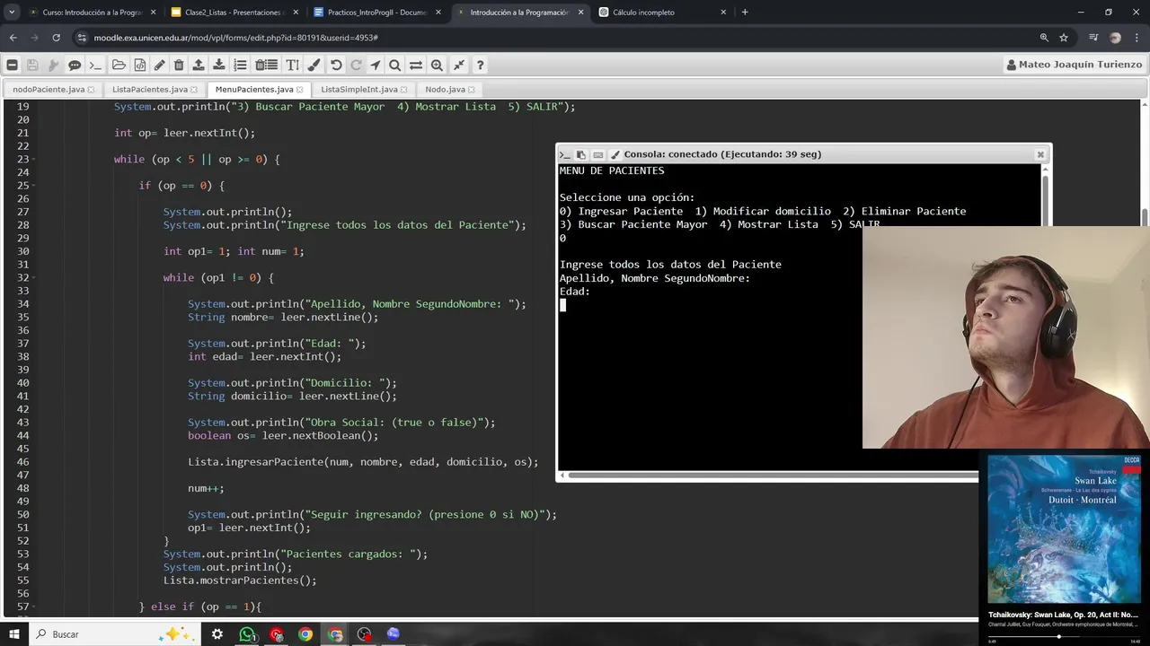The height and width of the screenshot is (646, 1150).
Task: Open the console terminal icon in toolbar
Action: 95,65
